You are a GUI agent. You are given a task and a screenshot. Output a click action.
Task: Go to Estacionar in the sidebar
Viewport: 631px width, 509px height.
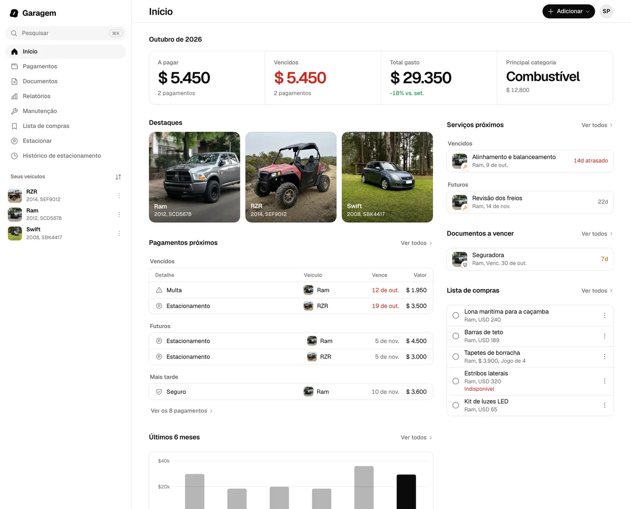click(x=66, y=141)
